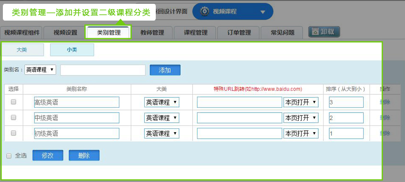Viewport: 405px width, 182px height.
Task: Click the new category name input field
Action: click(103, 70)
